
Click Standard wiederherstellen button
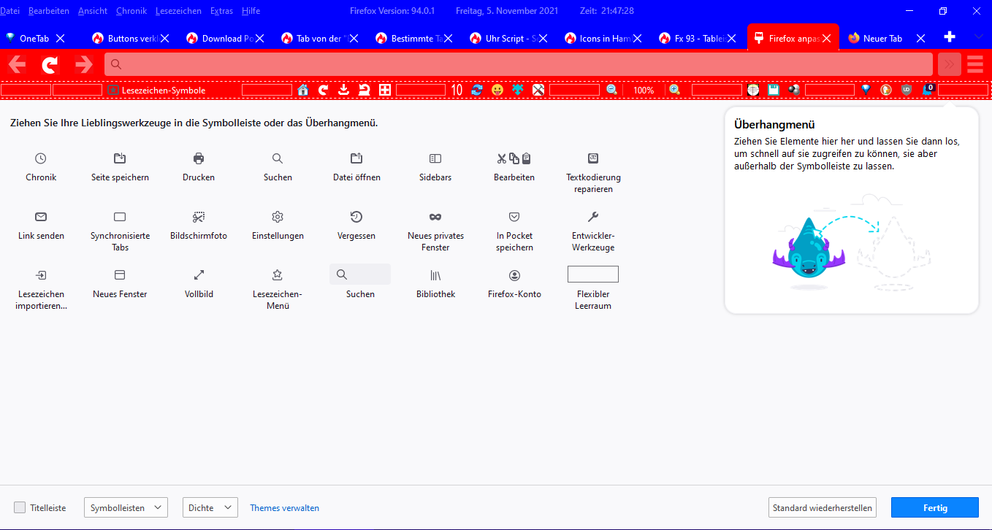point(822,507)
